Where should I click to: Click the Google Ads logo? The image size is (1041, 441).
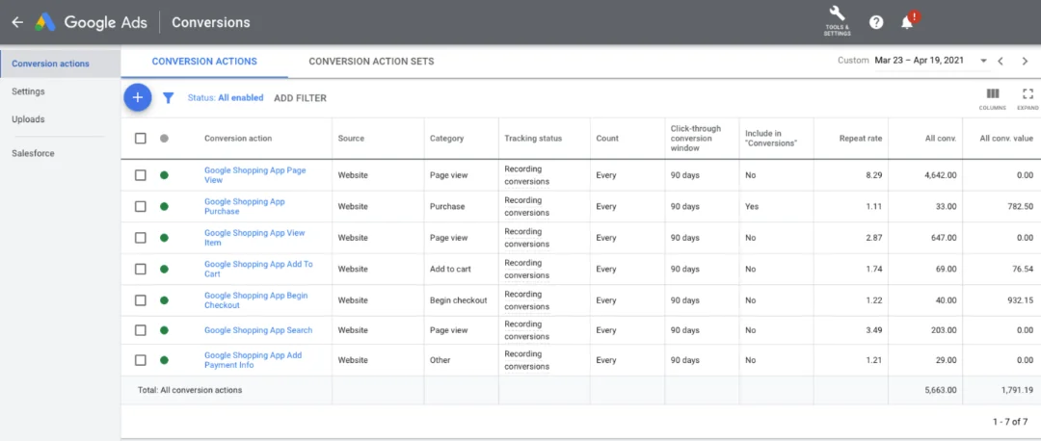coord(45,22)
